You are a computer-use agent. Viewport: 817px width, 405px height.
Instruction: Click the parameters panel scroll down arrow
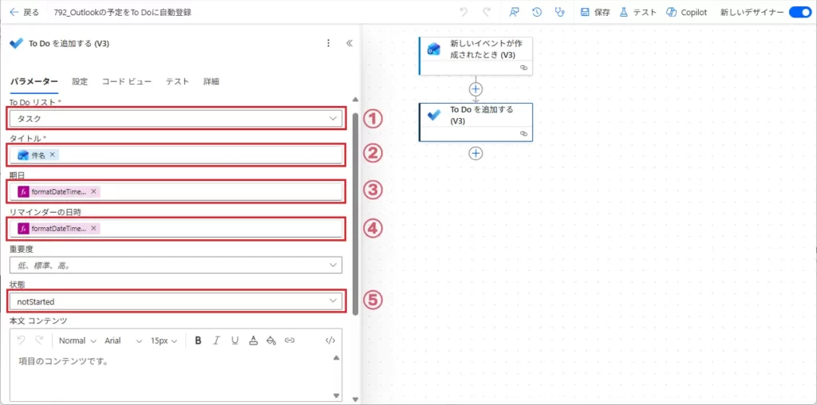point(355,399)
